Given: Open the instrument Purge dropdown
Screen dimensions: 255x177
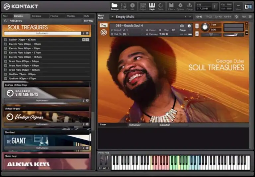Looking at the screenshot, I should [x=185, y=30].
